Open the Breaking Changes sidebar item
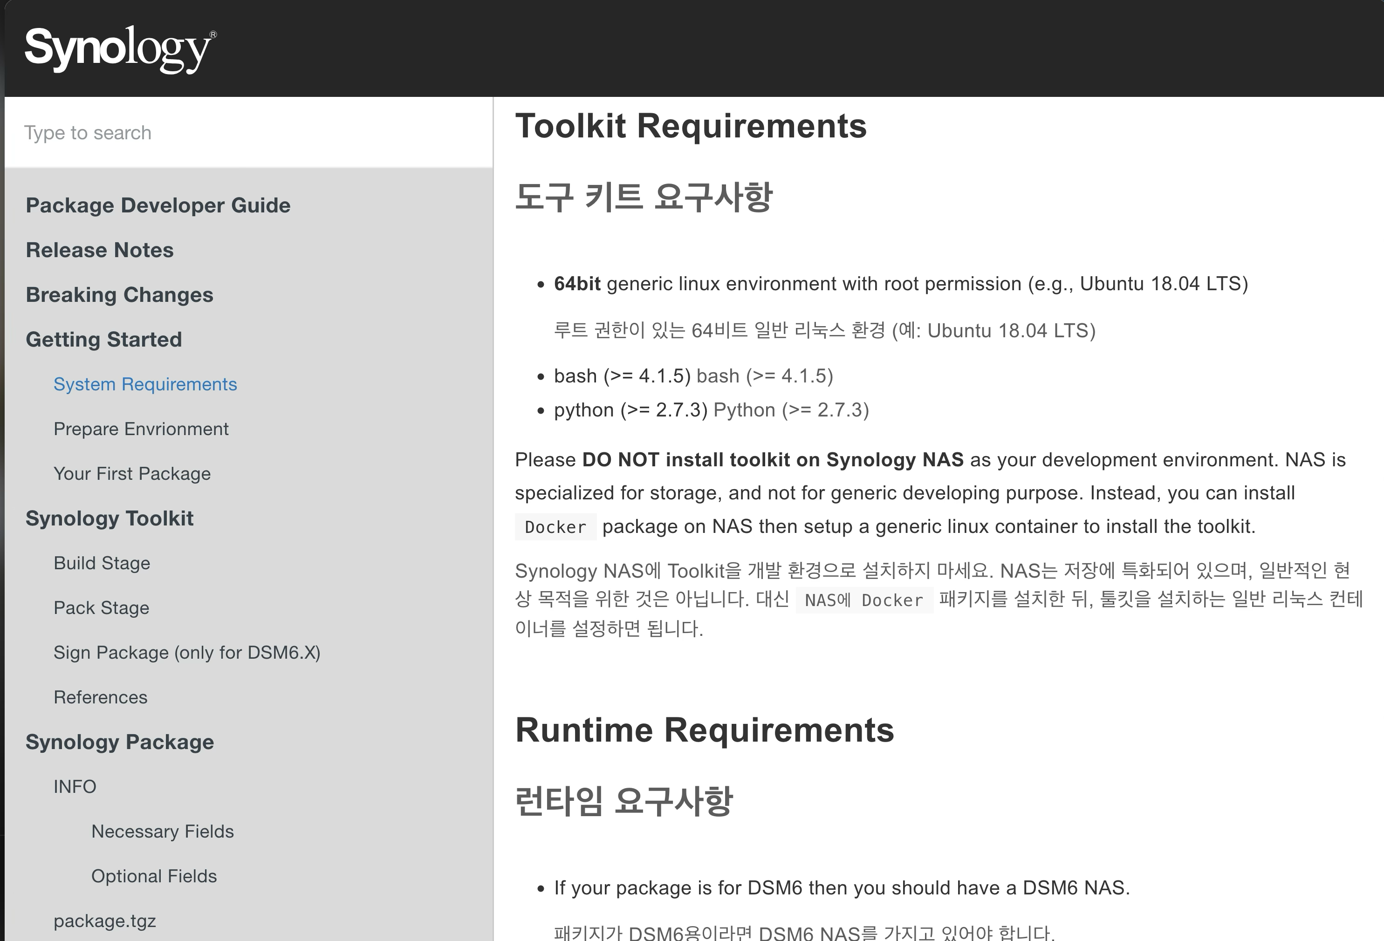Screen dimensions: 1384x941 (119, 294)
